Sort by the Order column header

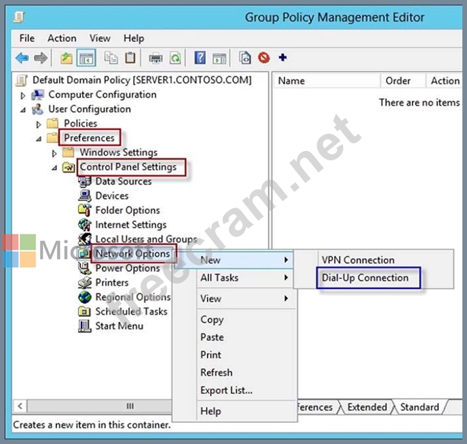pyautogui.click(x=403, y=81)
